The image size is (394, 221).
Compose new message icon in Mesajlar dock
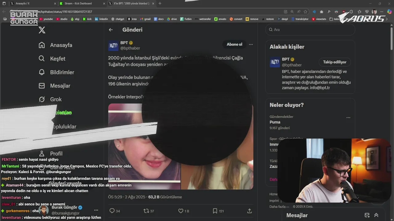point(367,215)
